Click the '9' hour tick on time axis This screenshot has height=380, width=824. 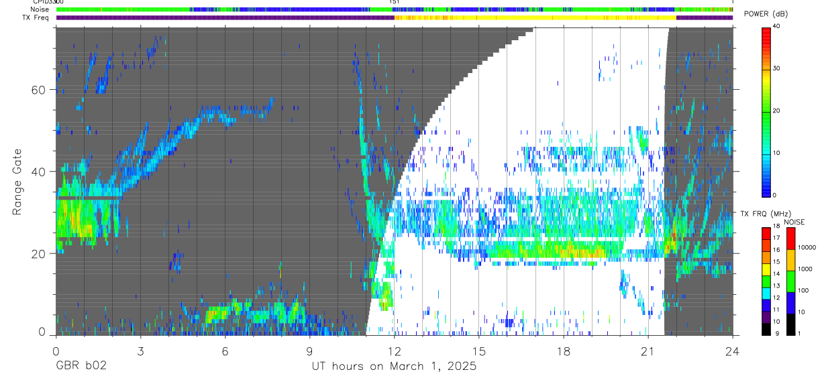309,351
